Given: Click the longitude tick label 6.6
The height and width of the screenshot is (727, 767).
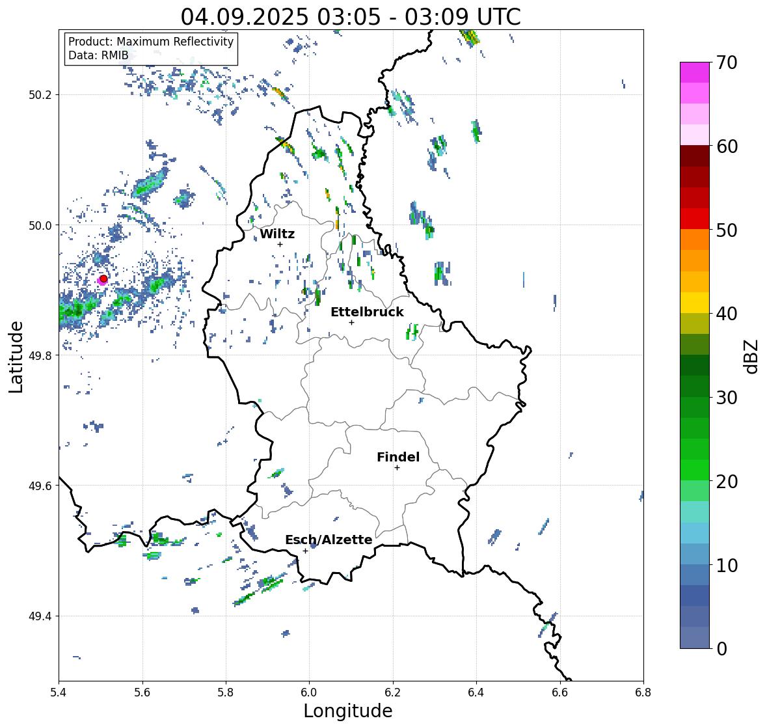Looking at the screenshot, I should (560, 692).
